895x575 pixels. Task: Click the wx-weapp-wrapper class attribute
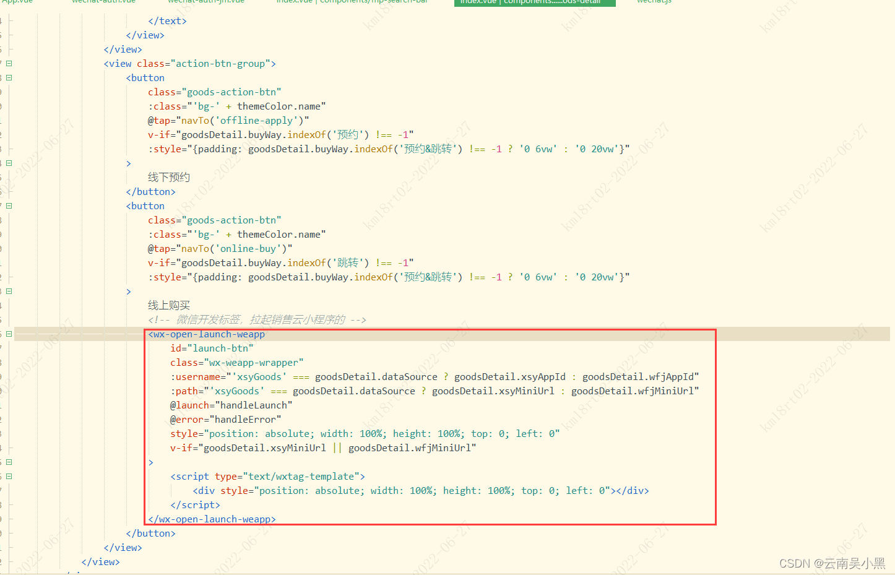(237, 362)
